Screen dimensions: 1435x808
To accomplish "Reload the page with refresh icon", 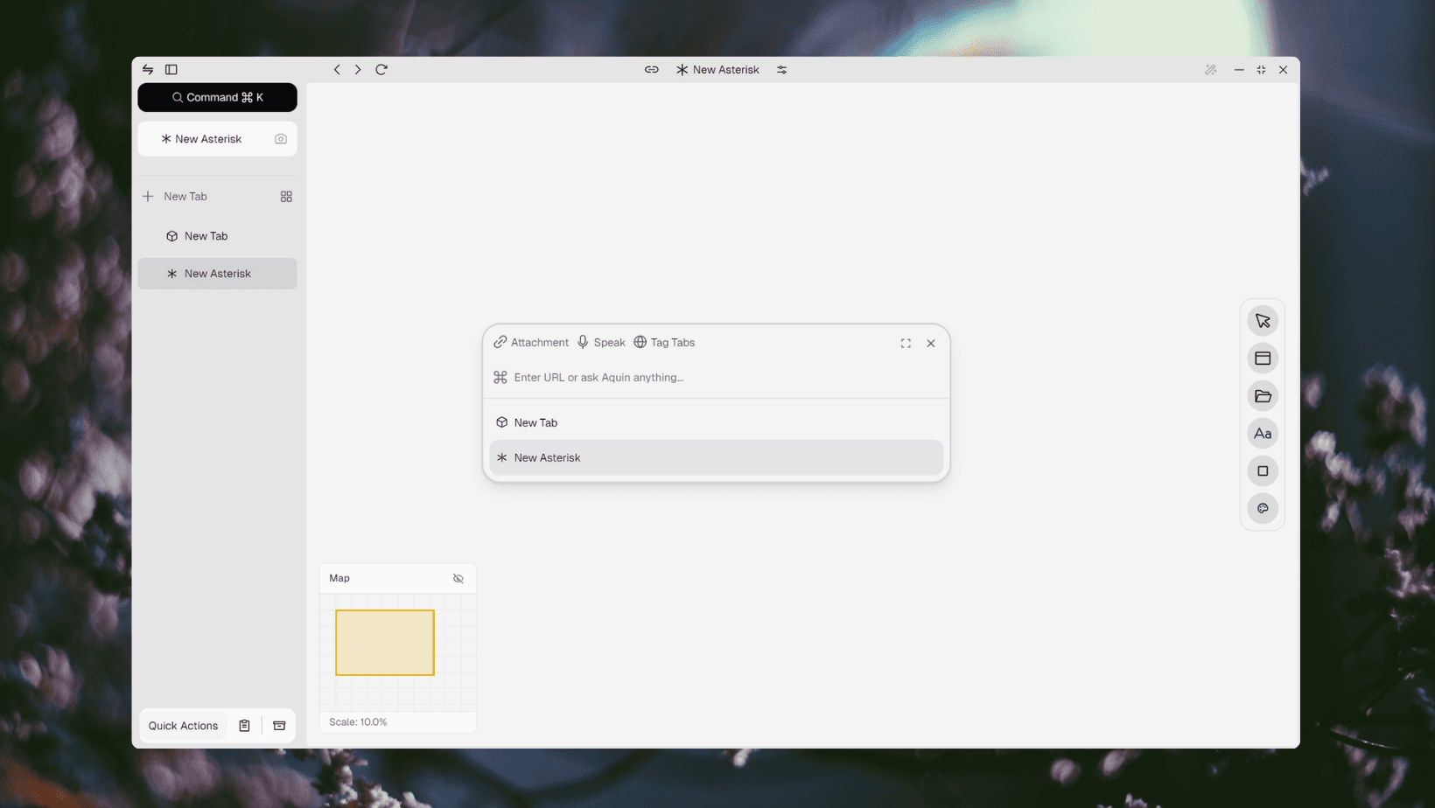I will click(381, 69).
